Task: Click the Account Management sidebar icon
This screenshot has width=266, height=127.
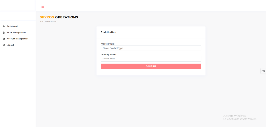Action: pos(4,39)
